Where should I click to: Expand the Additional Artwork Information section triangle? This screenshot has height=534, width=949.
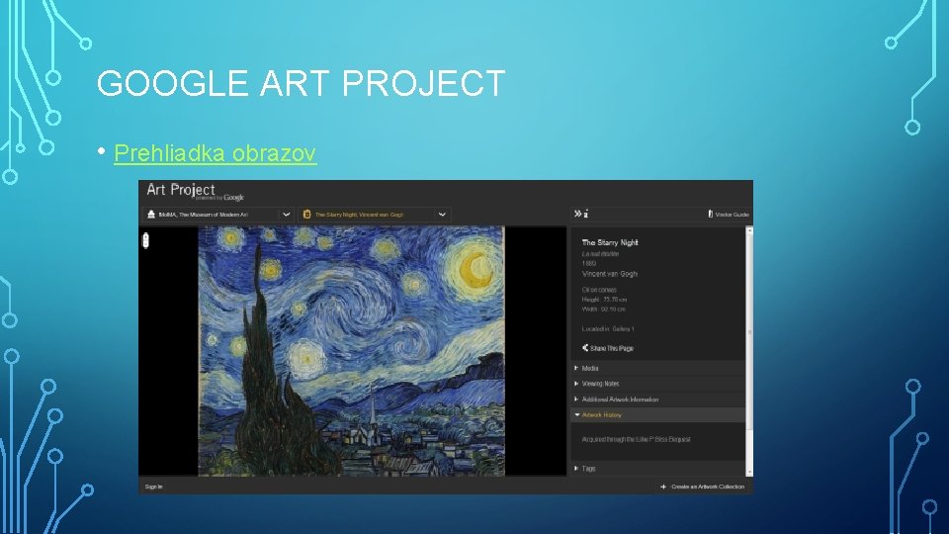(x=576, y=399)
